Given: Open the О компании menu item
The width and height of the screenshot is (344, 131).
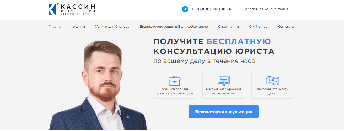Looking at the screenshot, I should point(229,26).
